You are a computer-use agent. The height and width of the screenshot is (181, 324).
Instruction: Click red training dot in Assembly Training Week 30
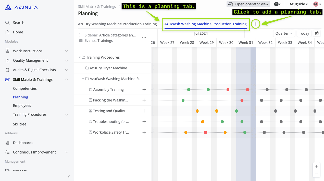[228, 89]
